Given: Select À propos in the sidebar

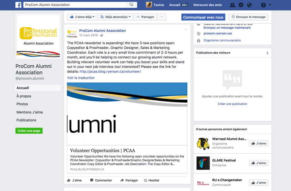Looking at the screenshot, I should pos(24,96).
